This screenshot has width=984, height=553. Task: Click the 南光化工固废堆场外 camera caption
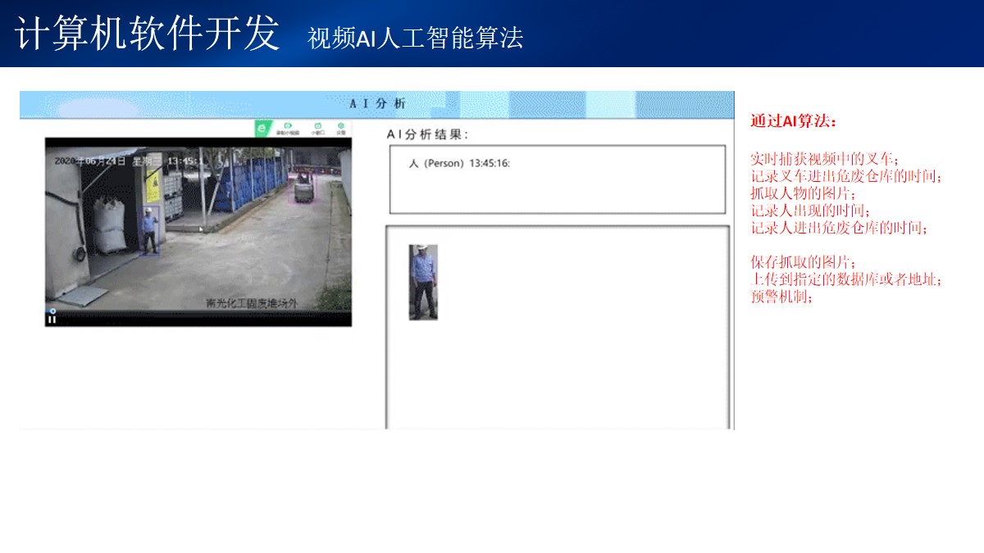[x=251, y=303]
